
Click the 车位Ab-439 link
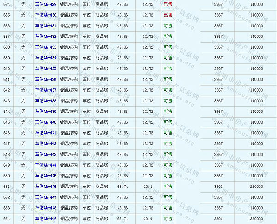coord(46,112)
